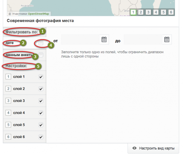183x155 pixels.
Task: Uncheck слой 6 checkbox
Action: pos(41,137)
